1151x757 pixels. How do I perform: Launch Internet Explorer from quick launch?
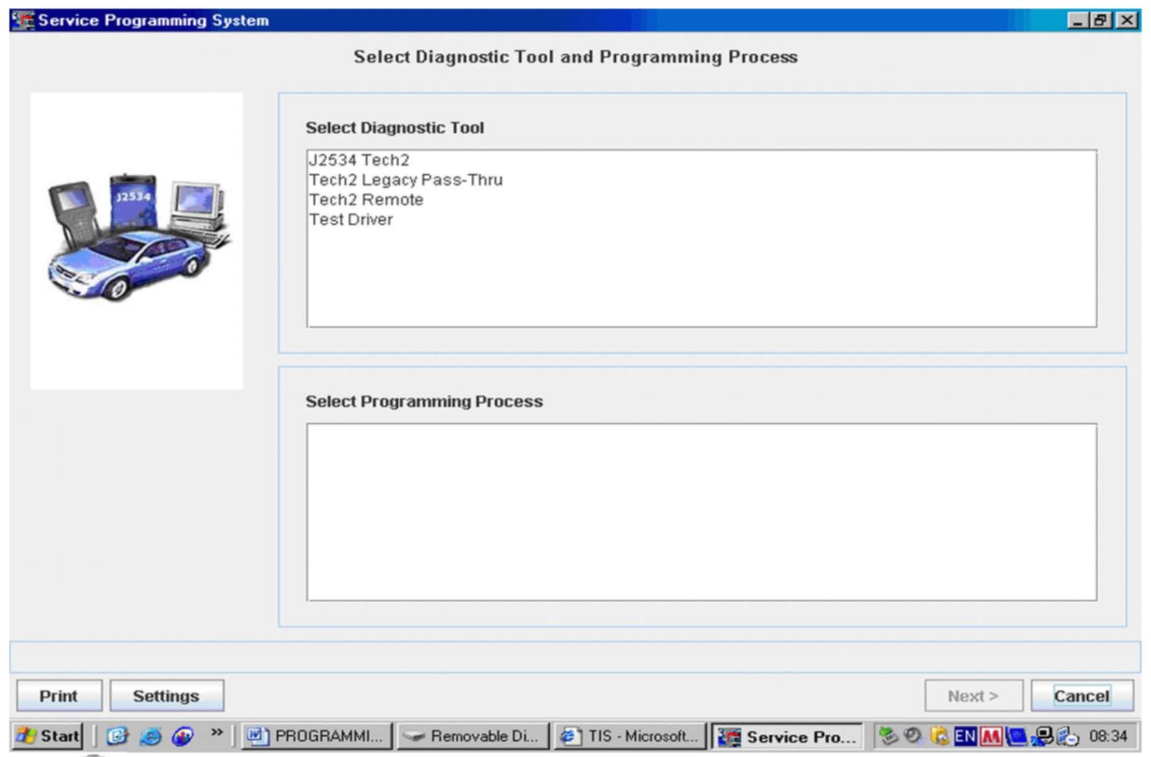[x=150, y=736]
